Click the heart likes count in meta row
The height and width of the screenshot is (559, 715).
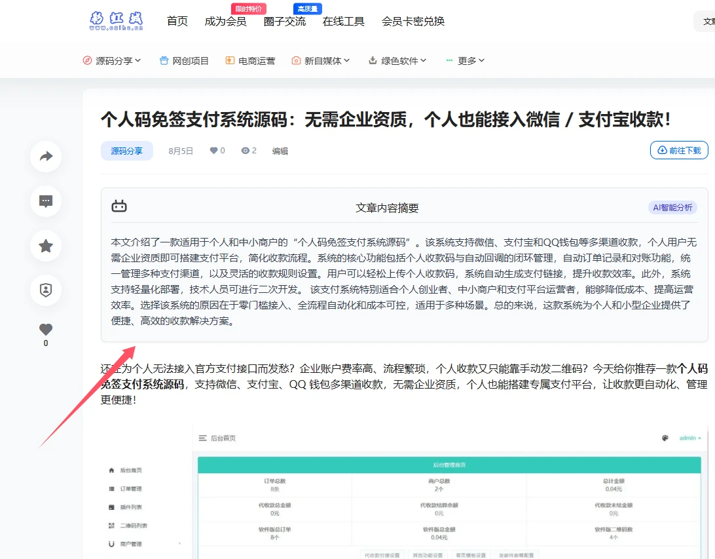217,151
